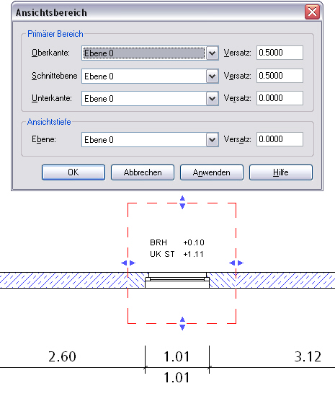Select the Unterkante Versatz field 0.0000
This screenshot has width=335, height=417.
pos(280,98)
